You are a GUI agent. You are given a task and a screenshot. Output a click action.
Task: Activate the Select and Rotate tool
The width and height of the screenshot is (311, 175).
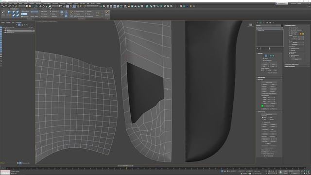coord(44,6)
